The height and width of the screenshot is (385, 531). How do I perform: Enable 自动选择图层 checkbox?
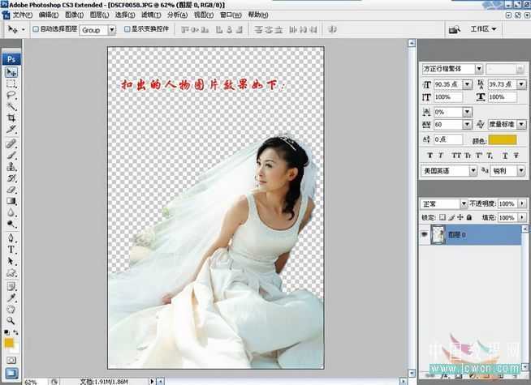pos(37,28)
